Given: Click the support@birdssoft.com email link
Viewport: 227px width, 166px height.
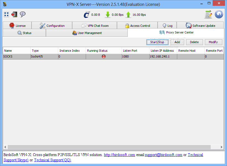Looking at the screenshot, I should point(164,155).
